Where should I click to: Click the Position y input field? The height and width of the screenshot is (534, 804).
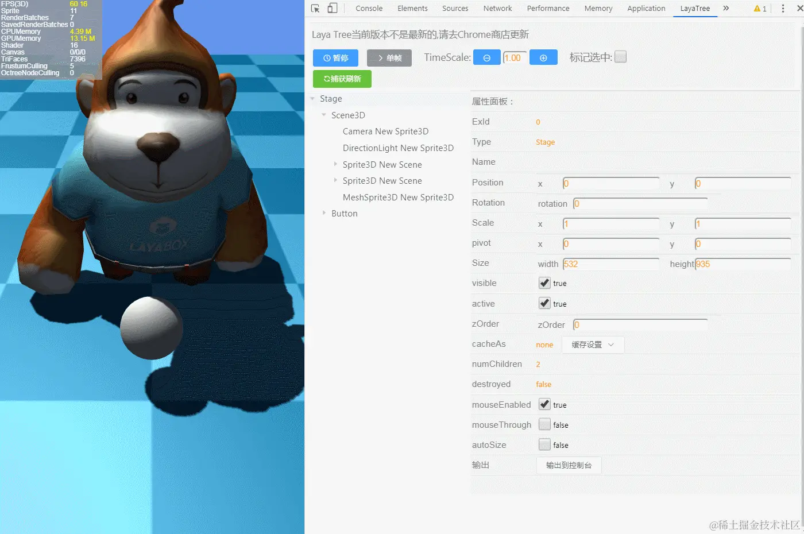(x=743, y=183)
